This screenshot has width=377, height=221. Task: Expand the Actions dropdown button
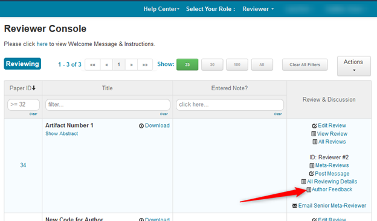point(354,66)
